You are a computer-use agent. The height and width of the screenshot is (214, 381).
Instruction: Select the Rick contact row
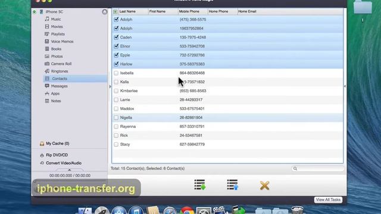(227, 136)
